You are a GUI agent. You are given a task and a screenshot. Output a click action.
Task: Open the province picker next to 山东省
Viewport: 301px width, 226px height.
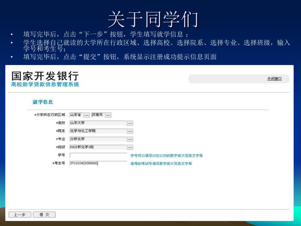[87, 115]
